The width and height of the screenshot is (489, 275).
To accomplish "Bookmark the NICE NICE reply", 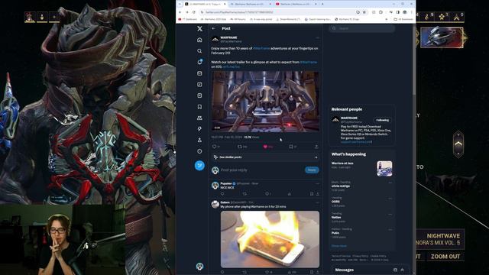I will 312,193.
